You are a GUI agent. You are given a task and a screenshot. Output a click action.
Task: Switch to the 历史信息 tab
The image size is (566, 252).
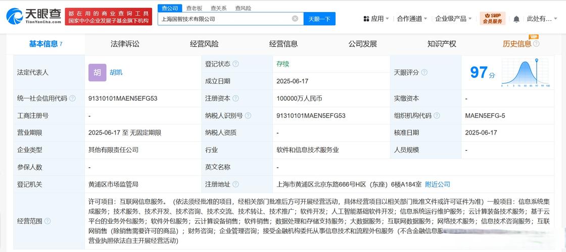coord(517,44)
